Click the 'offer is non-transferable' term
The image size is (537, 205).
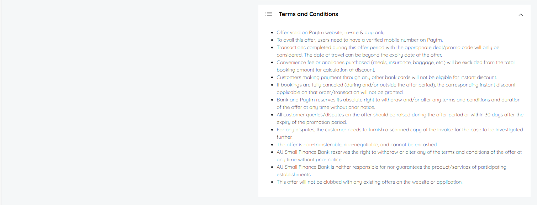tap(357, 145)
